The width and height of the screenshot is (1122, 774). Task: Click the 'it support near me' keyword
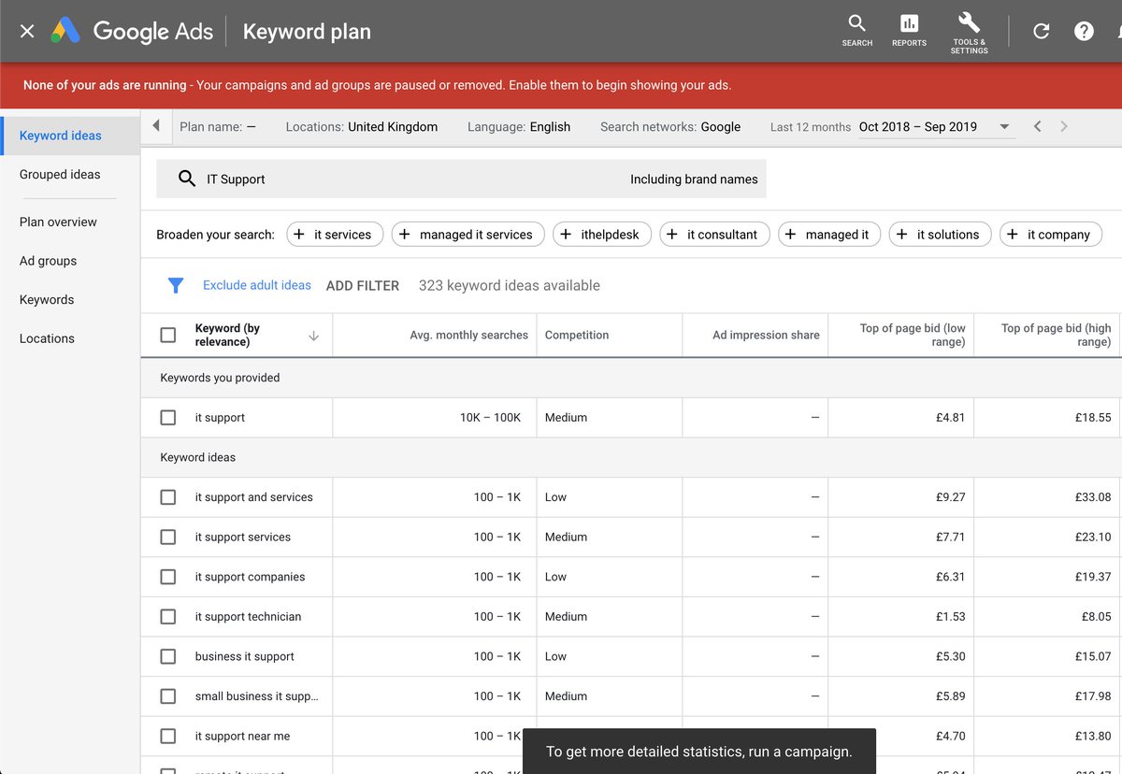[x=242, y=736]
